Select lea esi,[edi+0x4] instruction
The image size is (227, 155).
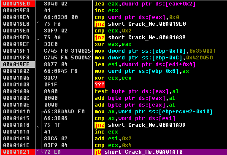tap(145, 64)
